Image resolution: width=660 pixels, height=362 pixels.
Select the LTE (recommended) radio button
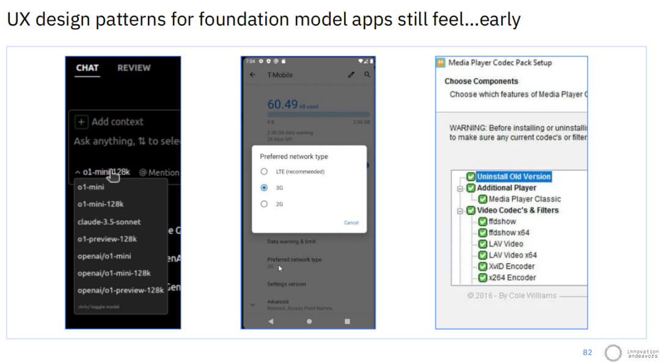pos(264,172)
